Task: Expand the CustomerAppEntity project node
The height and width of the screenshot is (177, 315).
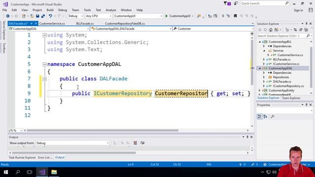Action: (x=259, y=90)
